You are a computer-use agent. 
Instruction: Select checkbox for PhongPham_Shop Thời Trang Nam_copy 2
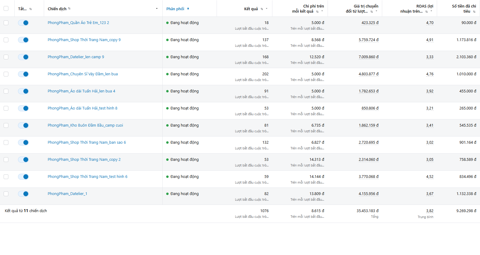6,160
